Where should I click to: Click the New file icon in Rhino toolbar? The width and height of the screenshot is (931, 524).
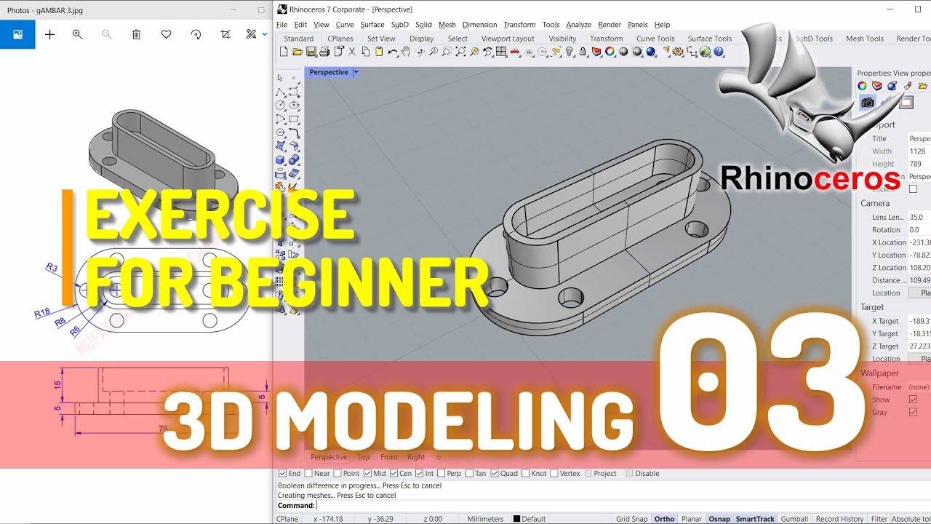pyautogui.click(x=284, y=52)
